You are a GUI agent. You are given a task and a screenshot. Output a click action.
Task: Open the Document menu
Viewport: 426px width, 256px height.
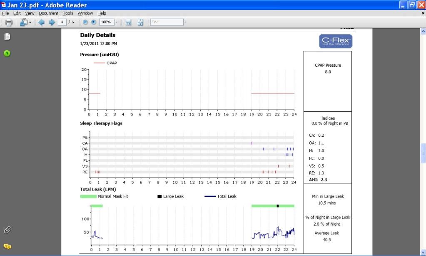[x=48, y=13]
